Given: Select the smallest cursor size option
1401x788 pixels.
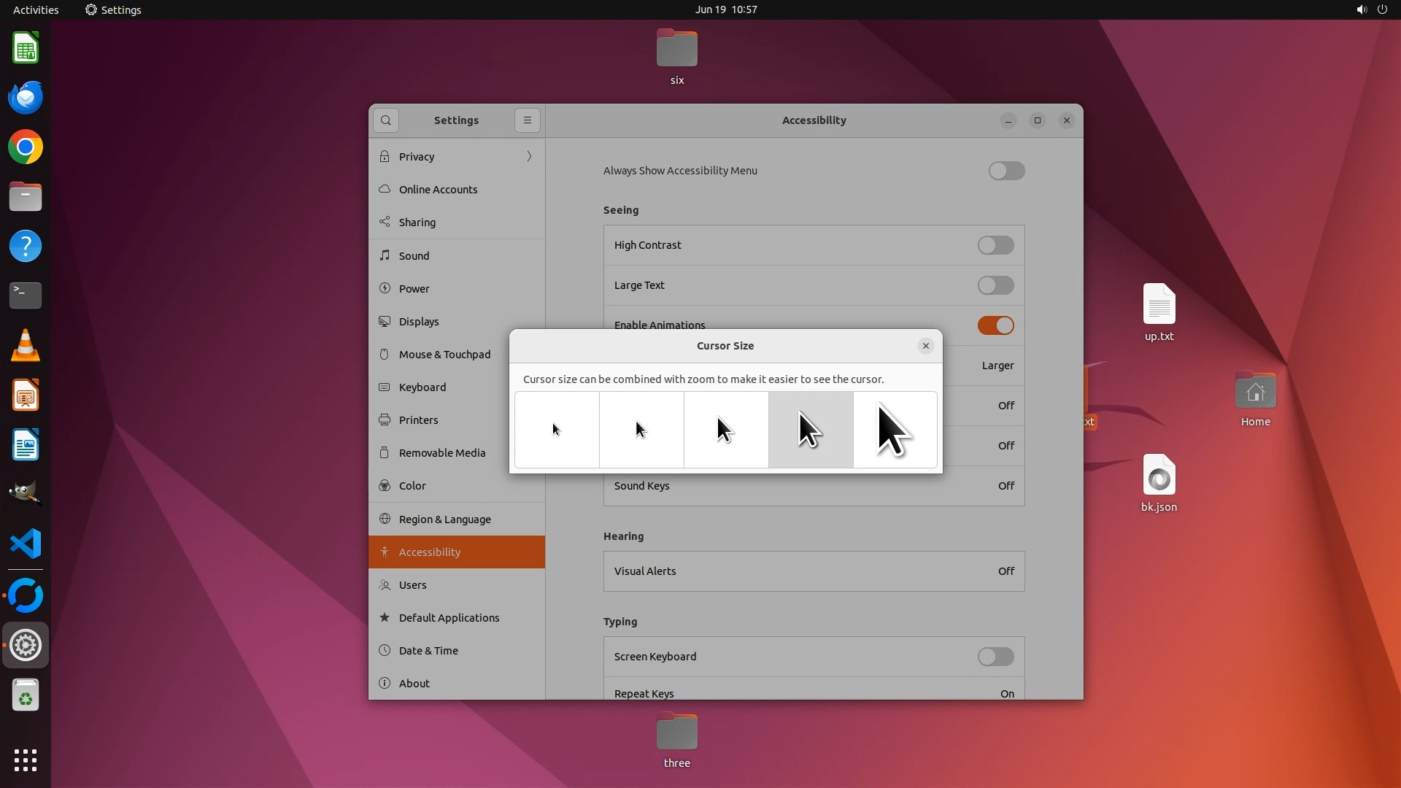Looking at the screenshot, I should tap(557, 430).
